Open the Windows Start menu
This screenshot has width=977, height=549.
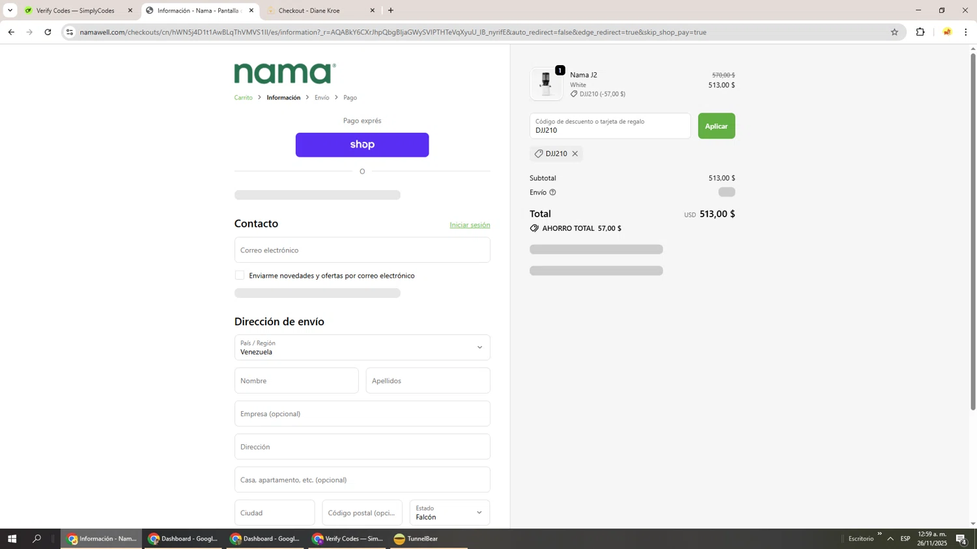click(12, 539)
